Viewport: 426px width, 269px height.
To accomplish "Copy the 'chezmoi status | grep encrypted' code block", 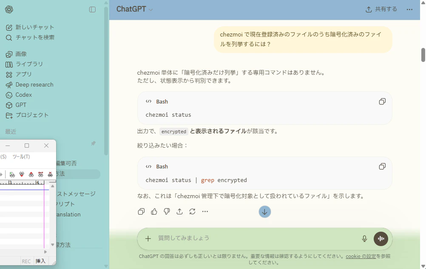I will [x=382, y=166].
